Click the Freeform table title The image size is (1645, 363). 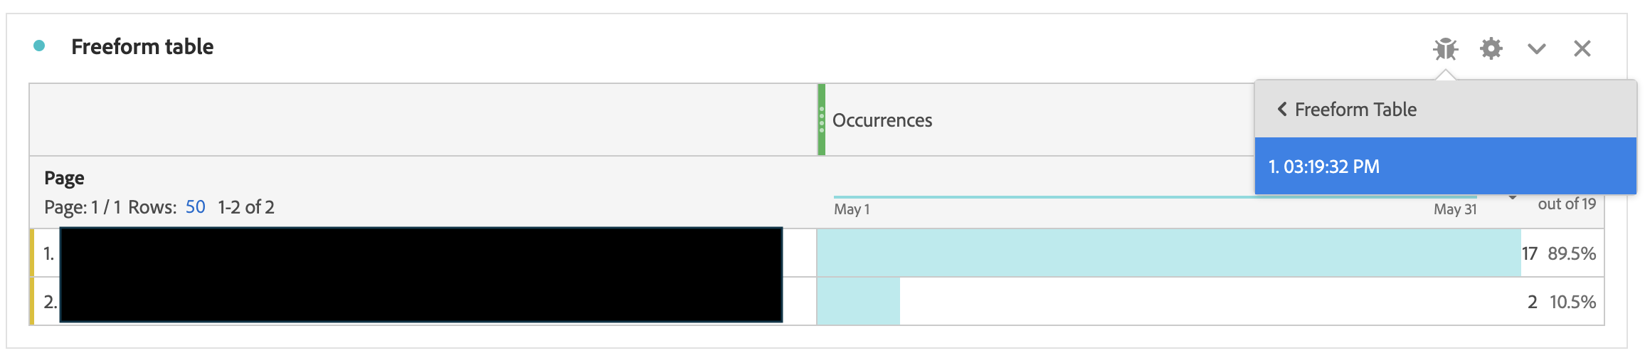pyautogui.click(x=142, y=46)
